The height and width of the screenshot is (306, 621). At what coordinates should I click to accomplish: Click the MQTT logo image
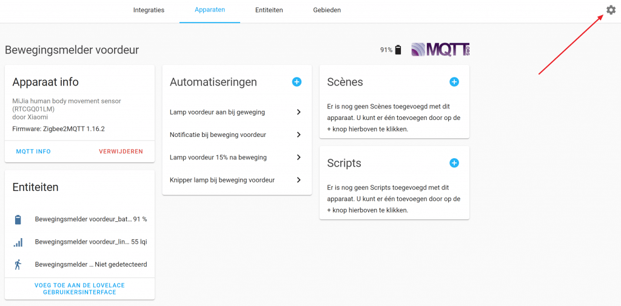(440, 50)
